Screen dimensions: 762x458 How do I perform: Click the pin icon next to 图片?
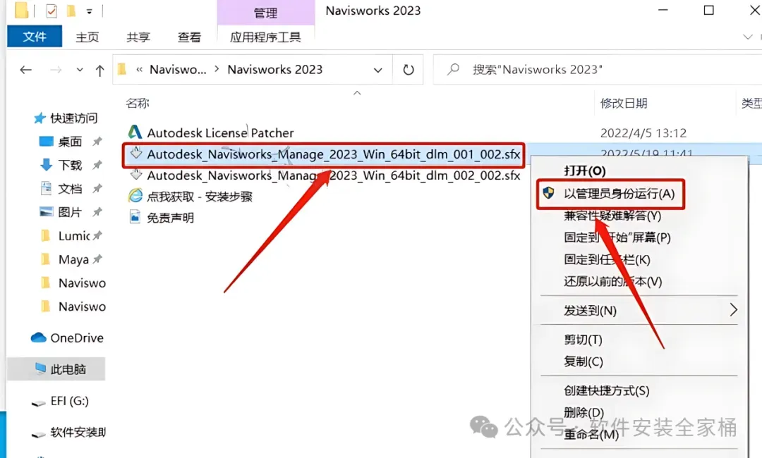[x=97, y=212]
